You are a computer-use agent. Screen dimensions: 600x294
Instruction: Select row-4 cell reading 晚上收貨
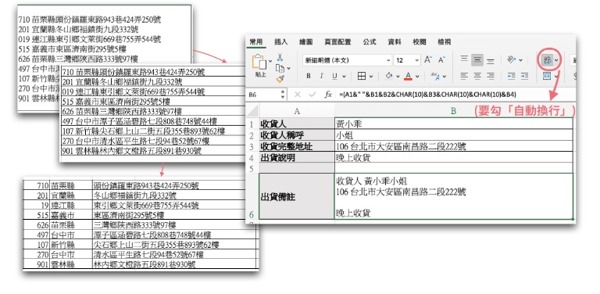pos(453,157)
